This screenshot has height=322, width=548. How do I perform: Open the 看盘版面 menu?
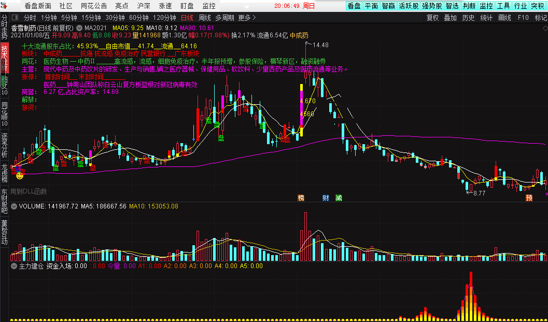38,6
